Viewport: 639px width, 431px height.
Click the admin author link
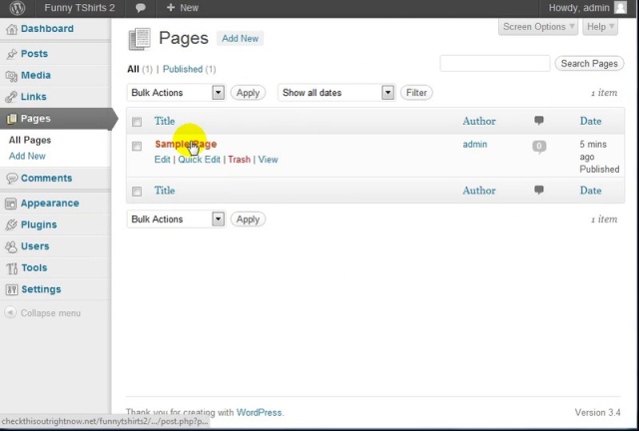click(x=475, y=145)
